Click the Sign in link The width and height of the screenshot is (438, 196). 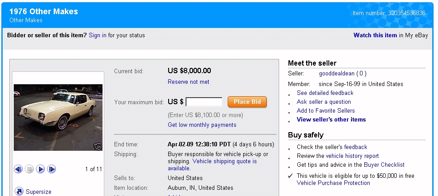pyautogui.click(x=98, y=35)
